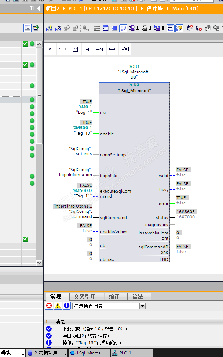223x357 pixels.
Task: Click the "SqlConfig".loginInformation operand
Action: tap(76, 172)
